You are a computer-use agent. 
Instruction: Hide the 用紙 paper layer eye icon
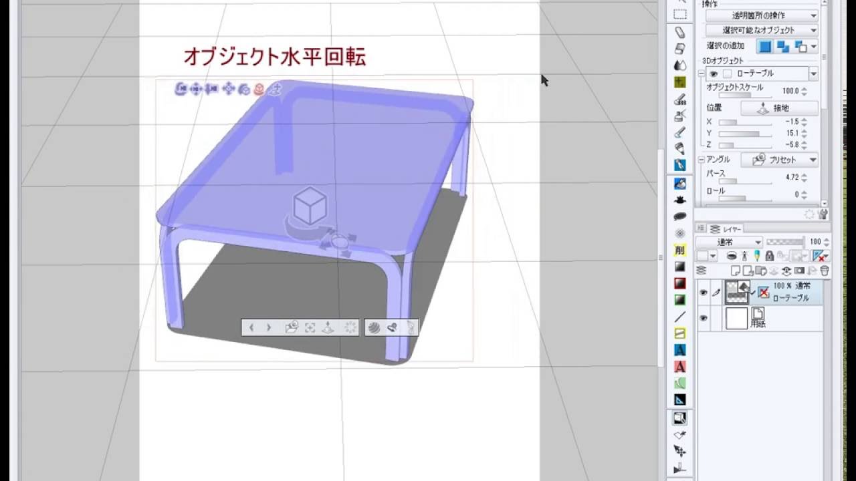[x=703, y=319]
